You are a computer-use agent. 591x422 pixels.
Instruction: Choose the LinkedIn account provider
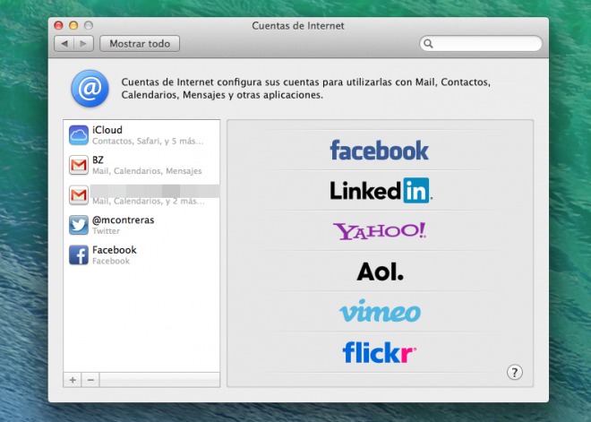point(381,191)
